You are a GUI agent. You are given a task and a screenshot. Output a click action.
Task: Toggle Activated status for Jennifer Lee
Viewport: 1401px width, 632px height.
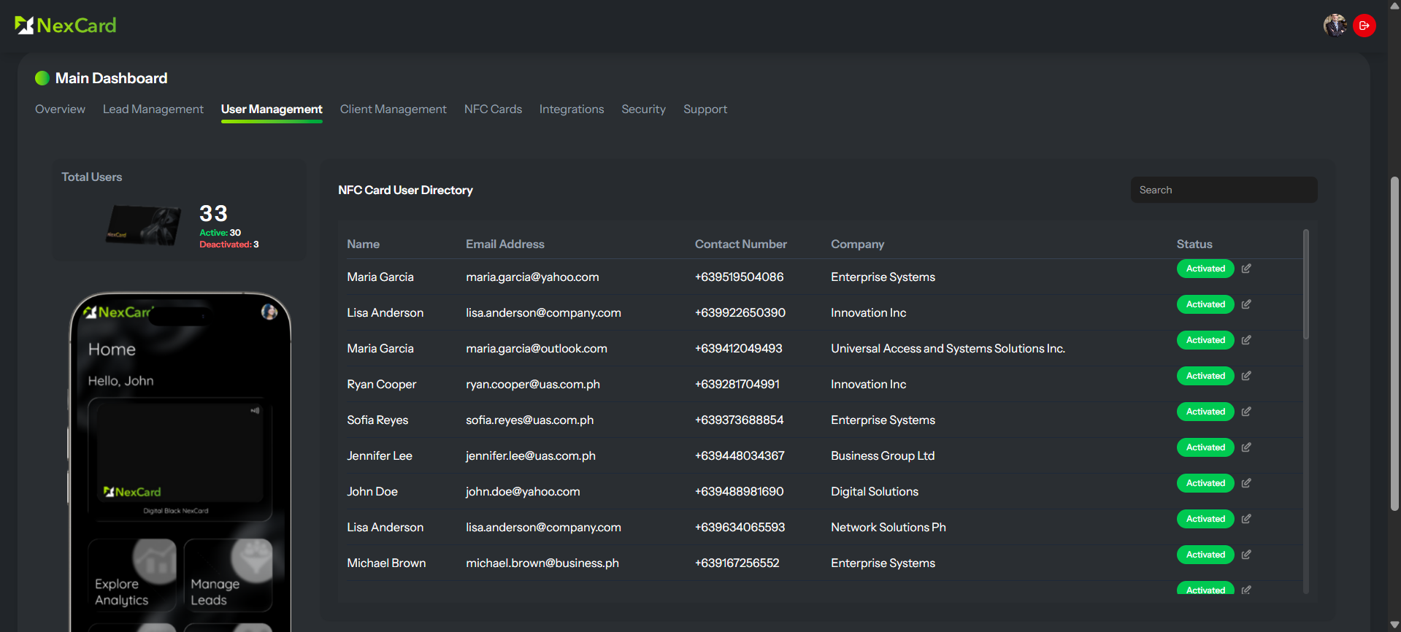pyautogui.click(x=1205, y=447)
